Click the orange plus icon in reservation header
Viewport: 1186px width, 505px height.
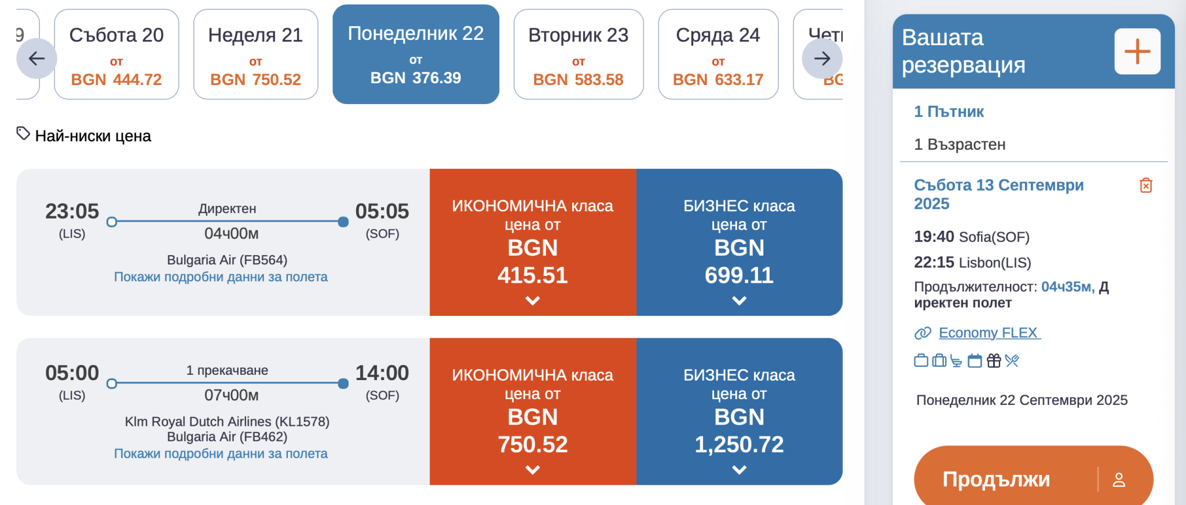1137,51
